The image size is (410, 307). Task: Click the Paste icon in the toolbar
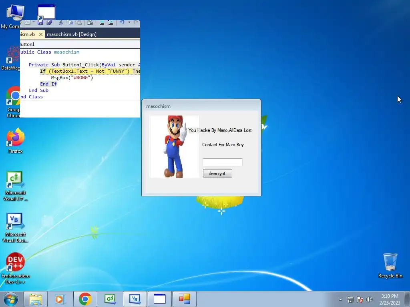point(78,22)
